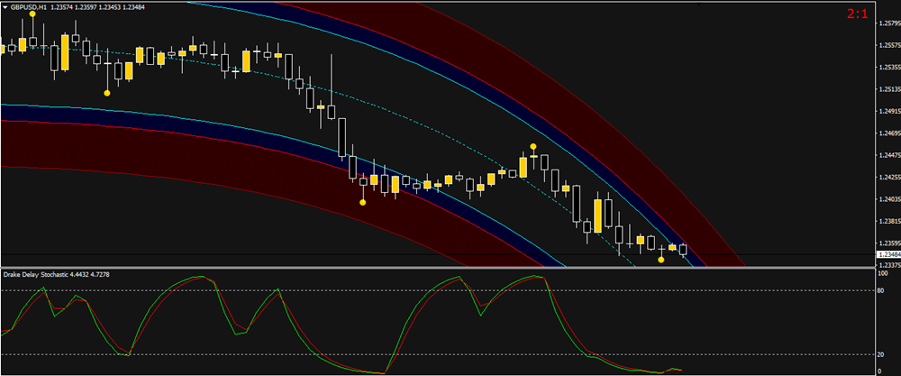
Task: Click the stochastic 80 level label
Action: [x=879, y=290]
